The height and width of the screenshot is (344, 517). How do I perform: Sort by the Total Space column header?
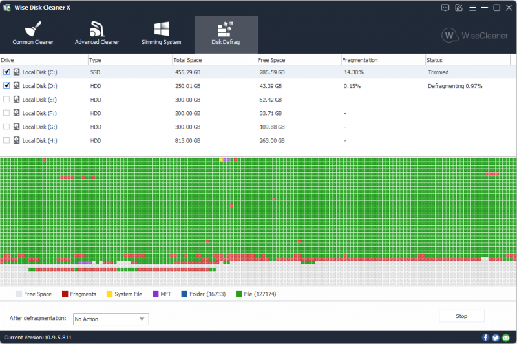click(x=215, y=60)
